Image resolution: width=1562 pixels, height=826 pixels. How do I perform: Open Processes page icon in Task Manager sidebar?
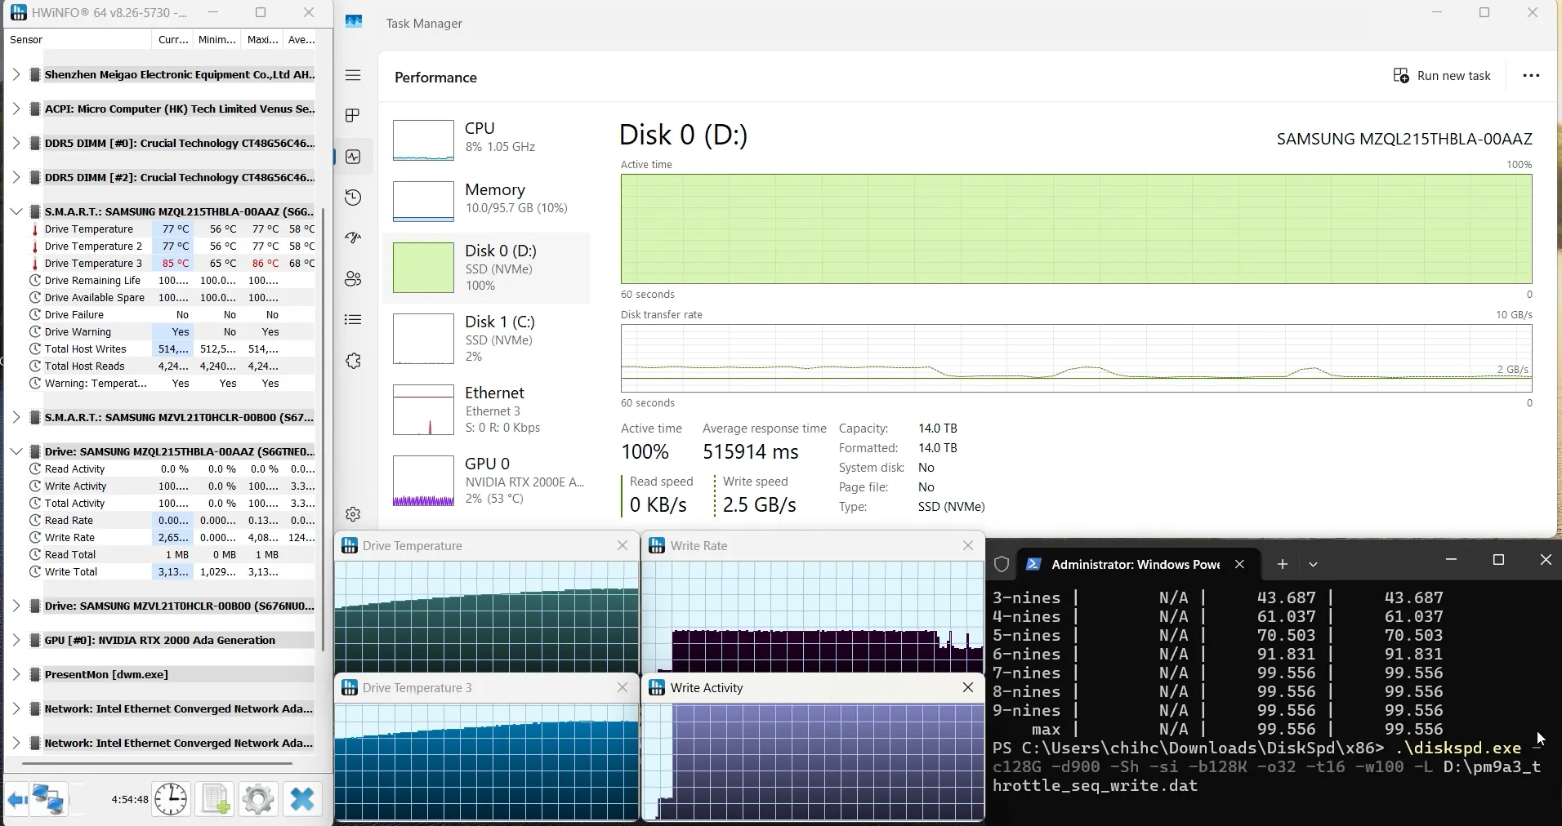click(353, 116)
